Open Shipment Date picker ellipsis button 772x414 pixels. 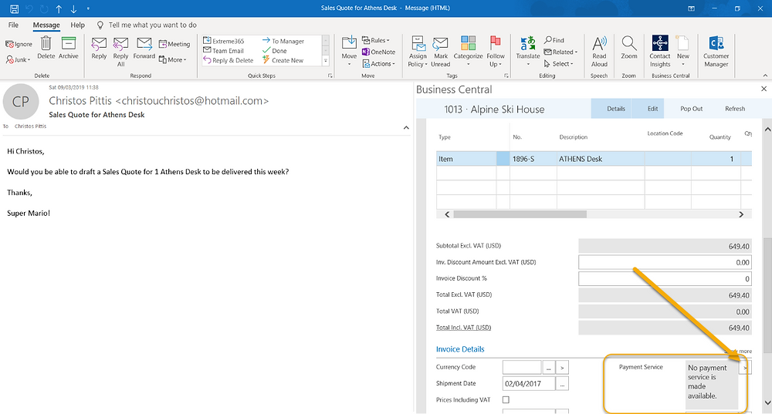[562, 383]
